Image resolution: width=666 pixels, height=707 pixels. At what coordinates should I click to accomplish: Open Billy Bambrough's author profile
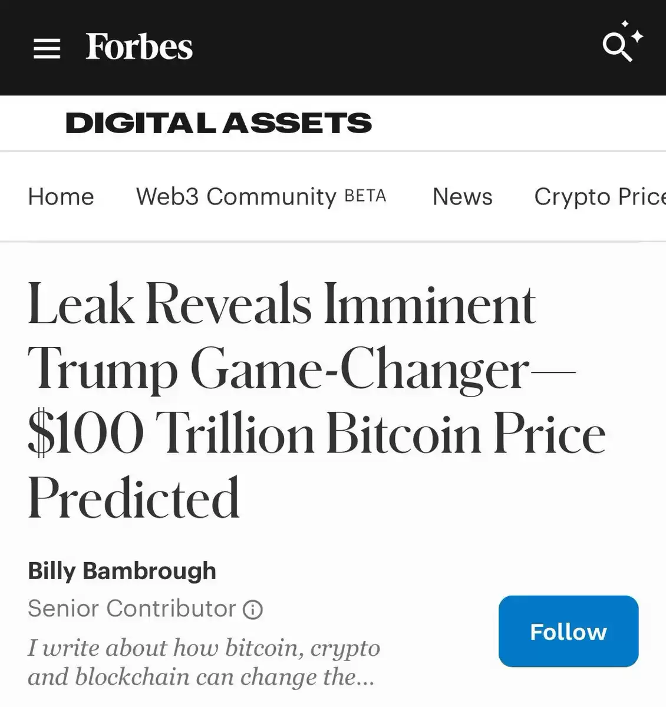[x=122, y=571]
